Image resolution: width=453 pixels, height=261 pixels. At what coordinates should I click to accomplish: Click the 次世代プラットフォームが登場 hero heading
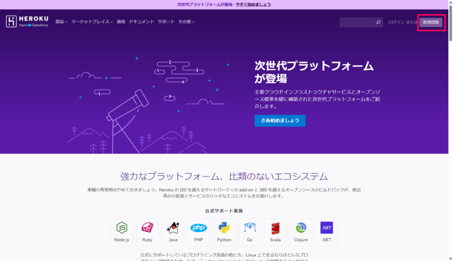[314, 72]
